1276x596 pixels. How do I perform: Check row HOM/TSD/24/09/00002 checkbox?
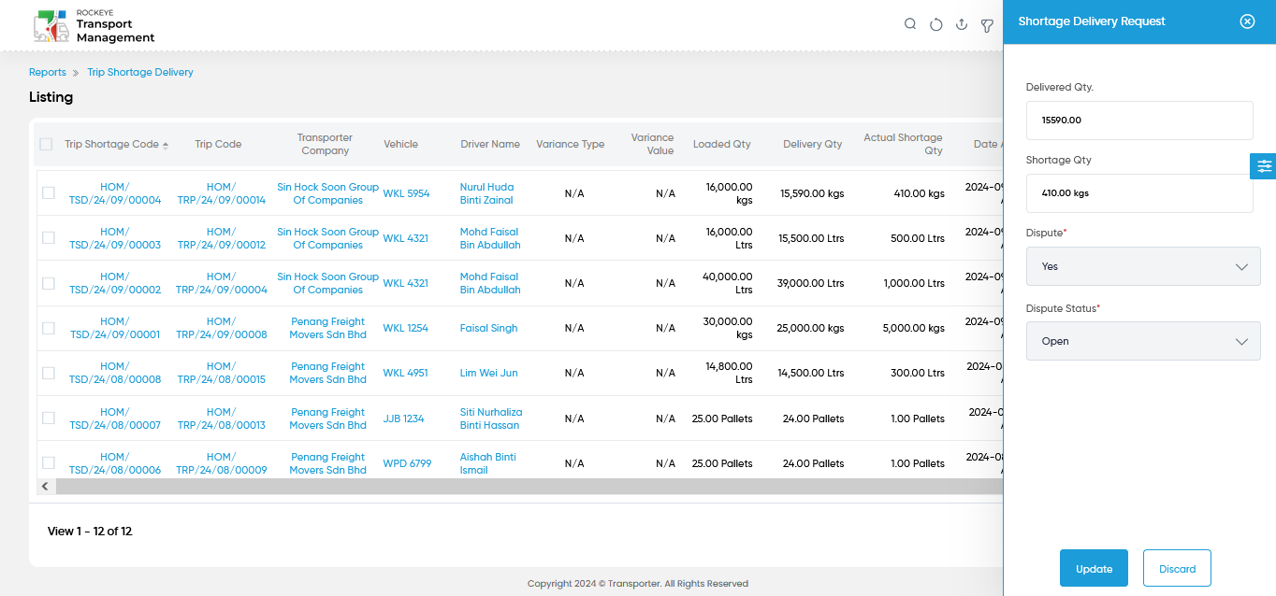point(49,283)
